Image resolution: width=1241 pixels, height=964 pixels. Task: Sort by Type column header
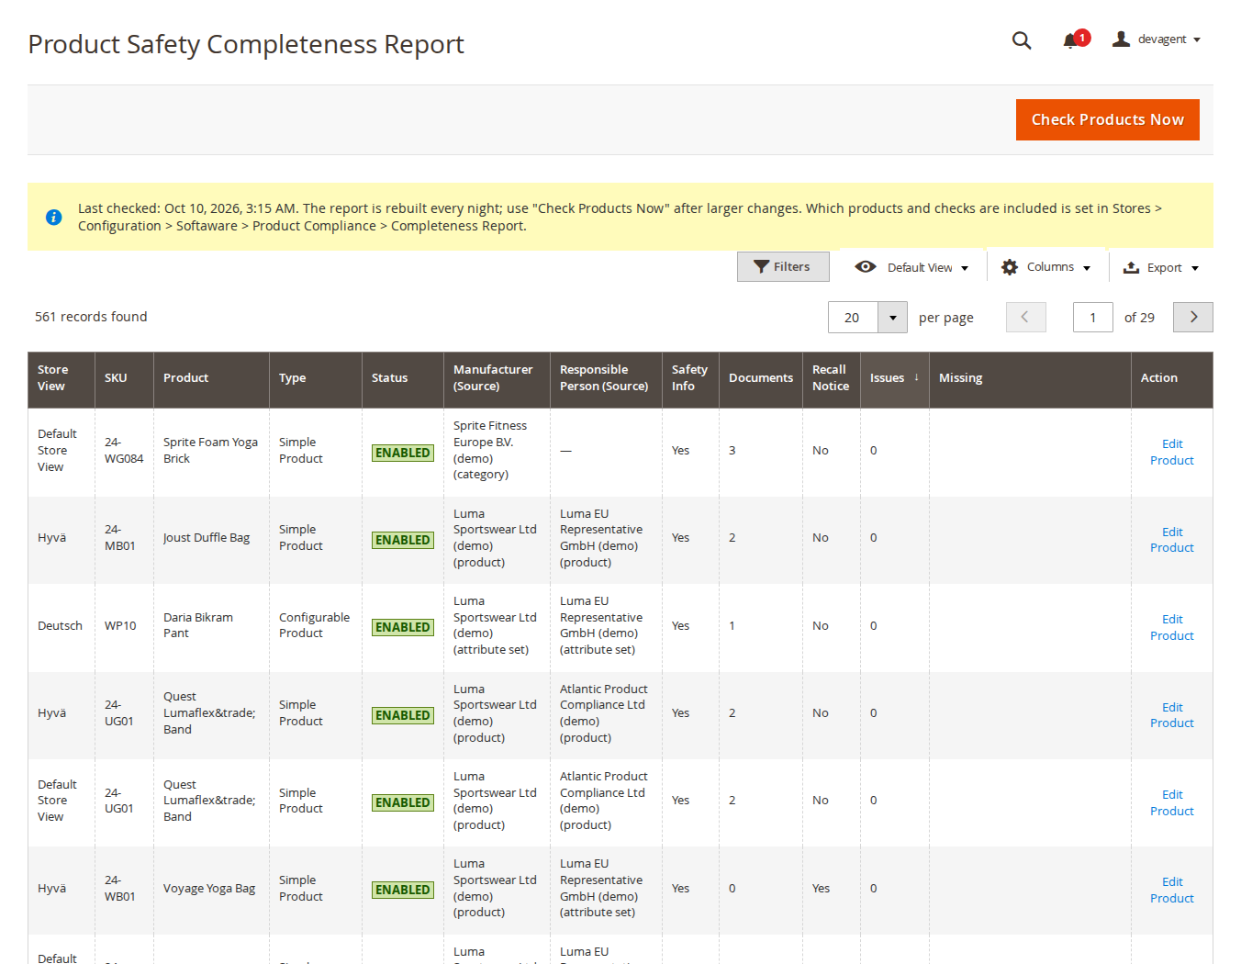[x=316, y=378]
